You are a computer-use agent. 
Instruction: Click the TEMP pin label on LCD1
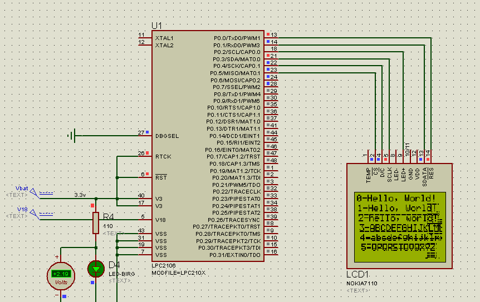pos(368,175)
